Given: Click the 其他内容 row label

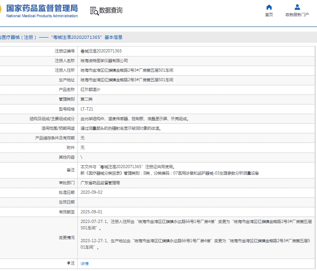Looking at the screenshot, I should pos(67,157).
